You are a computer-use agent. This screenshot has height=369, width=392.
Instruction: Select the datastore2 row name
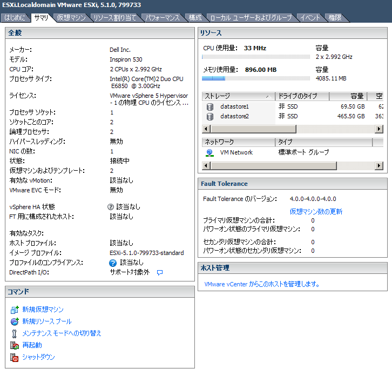pyautogui.click(x=234, y=117)
